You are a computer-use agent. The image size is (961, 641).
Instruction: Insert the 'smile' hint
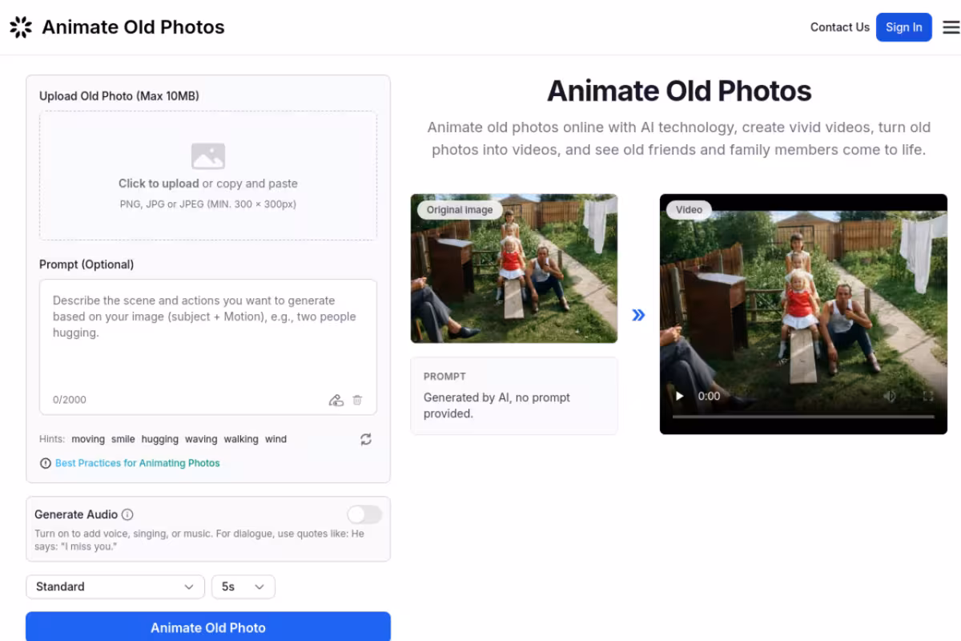pos(123,439)
